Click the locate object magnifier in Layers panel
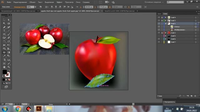This screenshot has width=200, height=112. [180, 96]
